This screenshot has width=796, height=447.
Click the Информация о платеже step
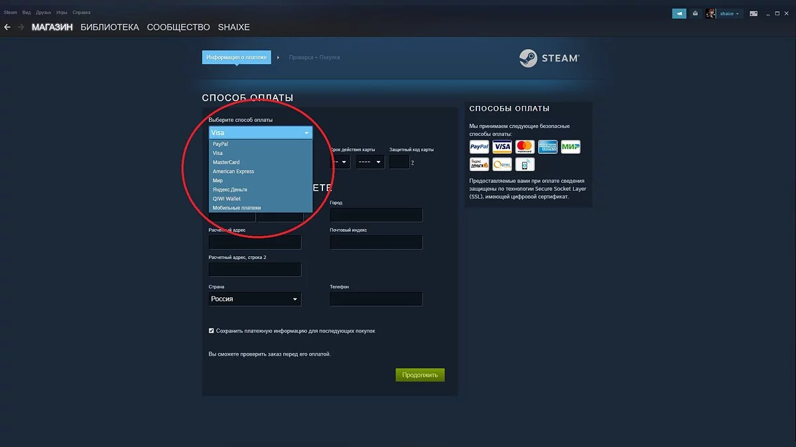point(237,58)
